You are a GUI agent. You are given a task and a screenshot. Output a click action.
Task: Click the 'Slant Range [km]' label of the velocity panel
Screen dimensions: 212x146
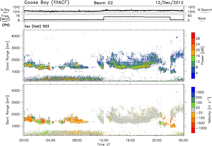(x=7, y=110)
